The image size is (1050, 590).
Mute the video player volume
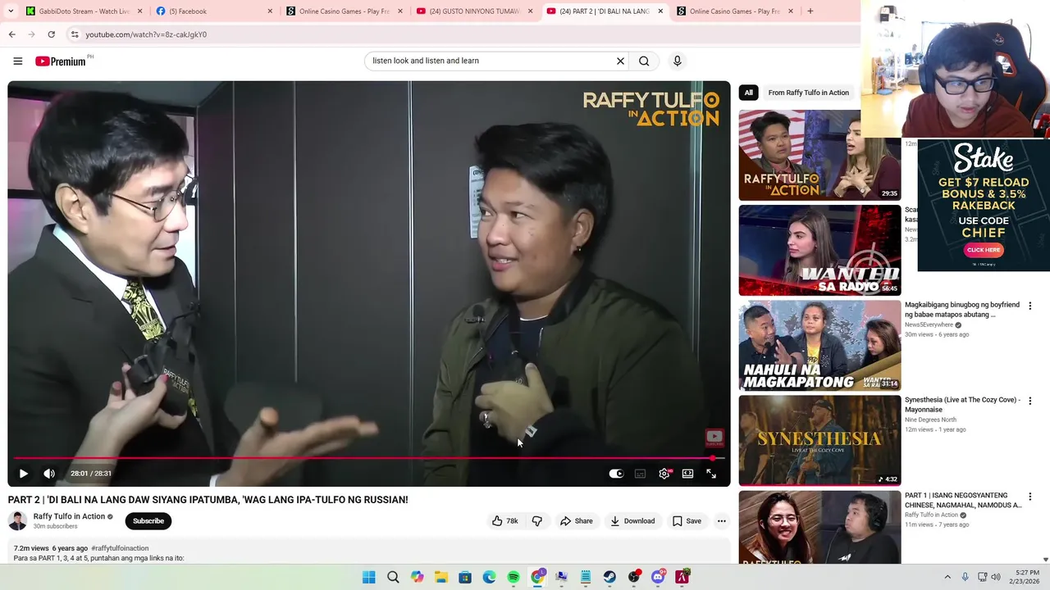point(49,474)
